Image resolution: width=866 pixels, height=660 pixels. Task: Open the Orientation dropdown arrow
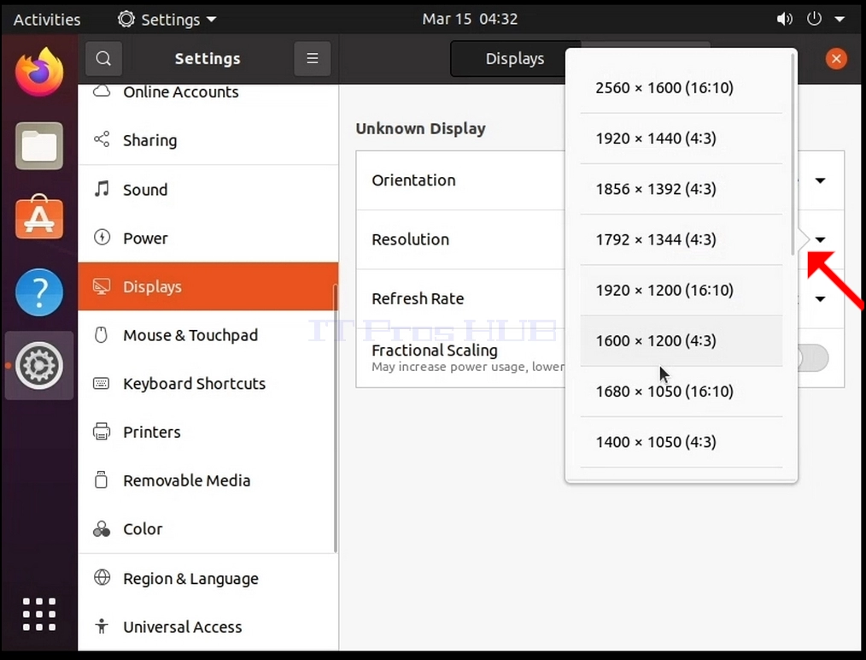tap(820, 180)
